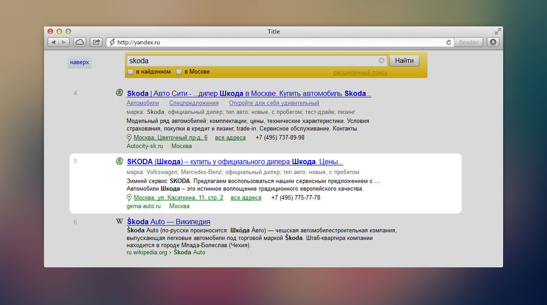Click Москва label after Autocity-sk.ru
Viewport: 547px width, 305px height.
[x=181, y=146]
